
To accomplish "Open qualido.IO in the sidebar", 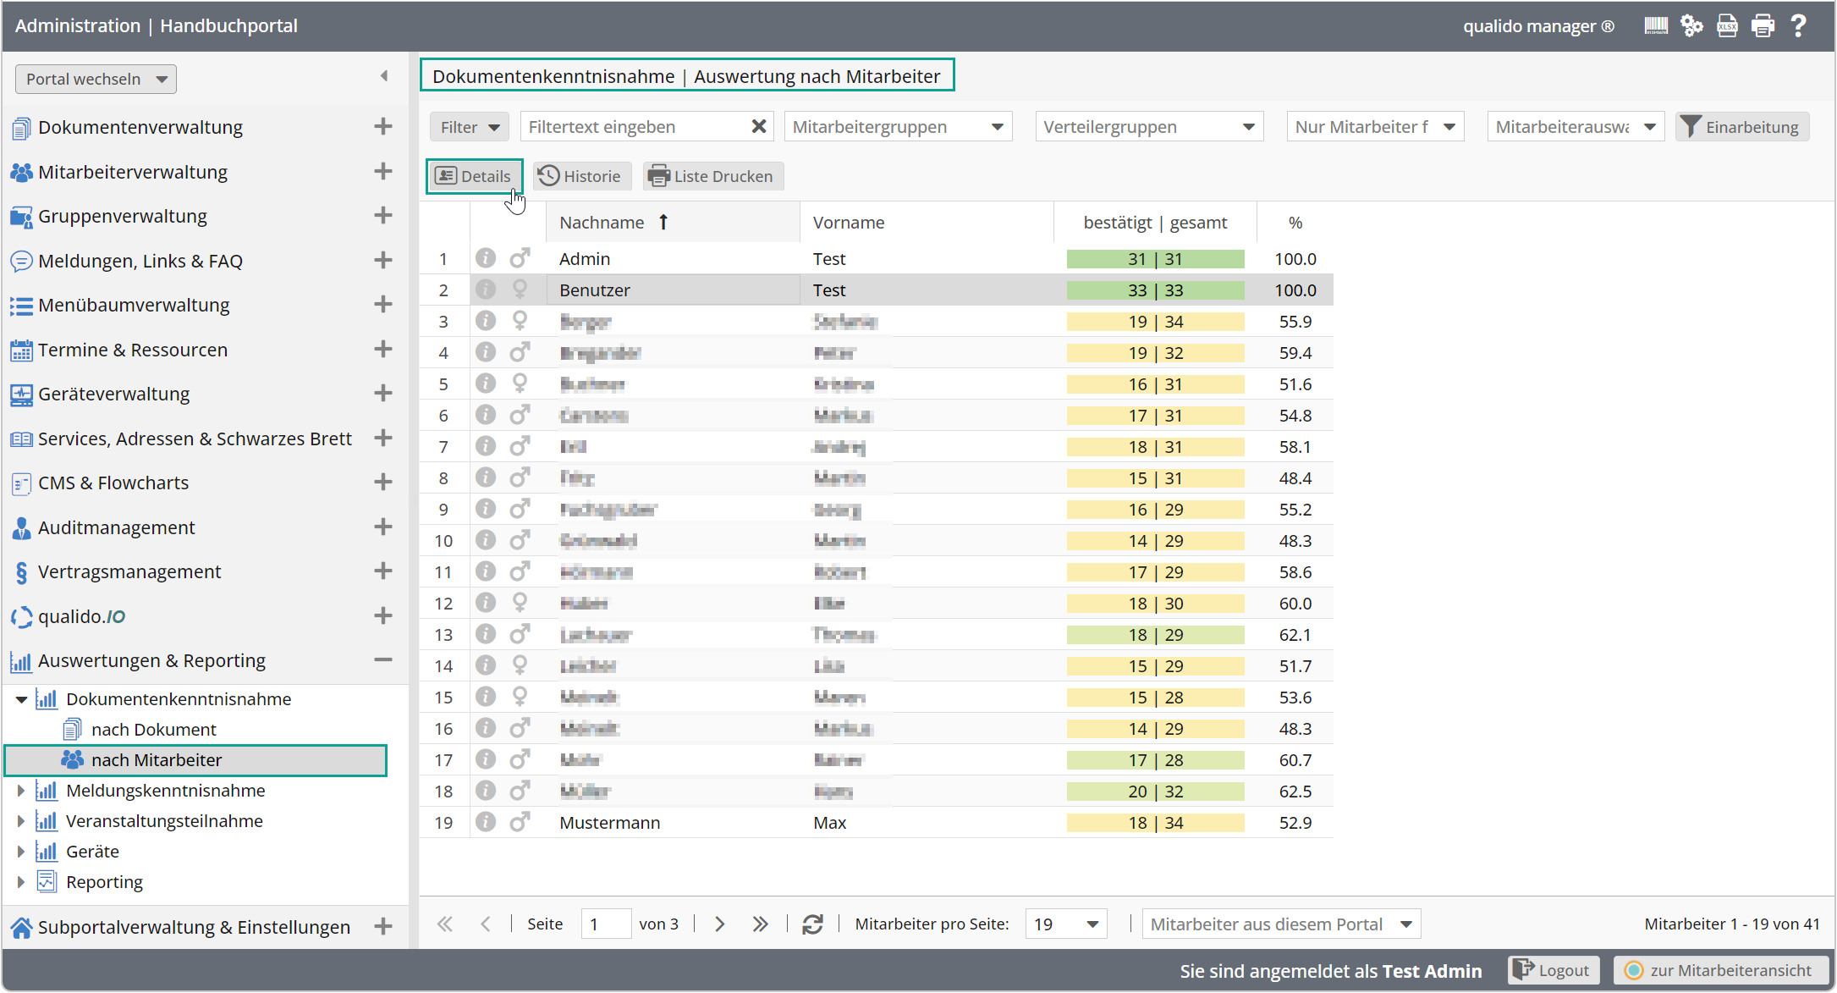I will tap(82, 616).
